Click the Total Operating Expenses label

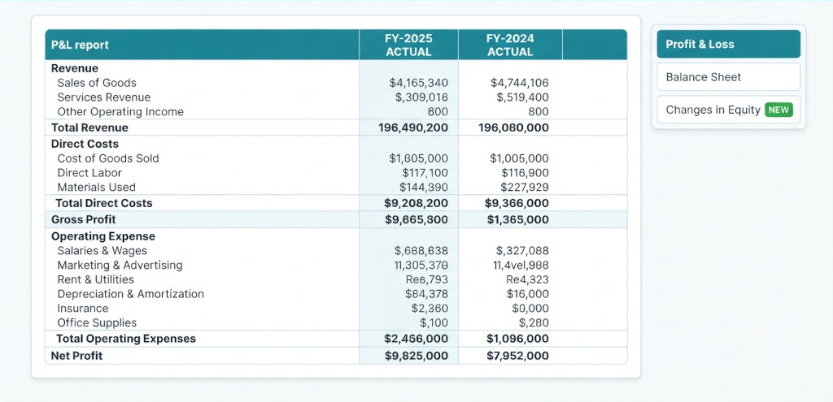126,339
